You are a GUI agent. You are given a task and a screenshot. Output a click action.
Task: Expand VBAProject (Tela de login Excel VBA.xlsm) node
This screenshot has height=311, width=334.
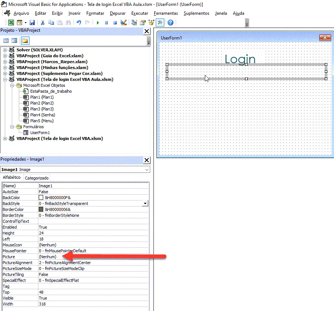5,139
